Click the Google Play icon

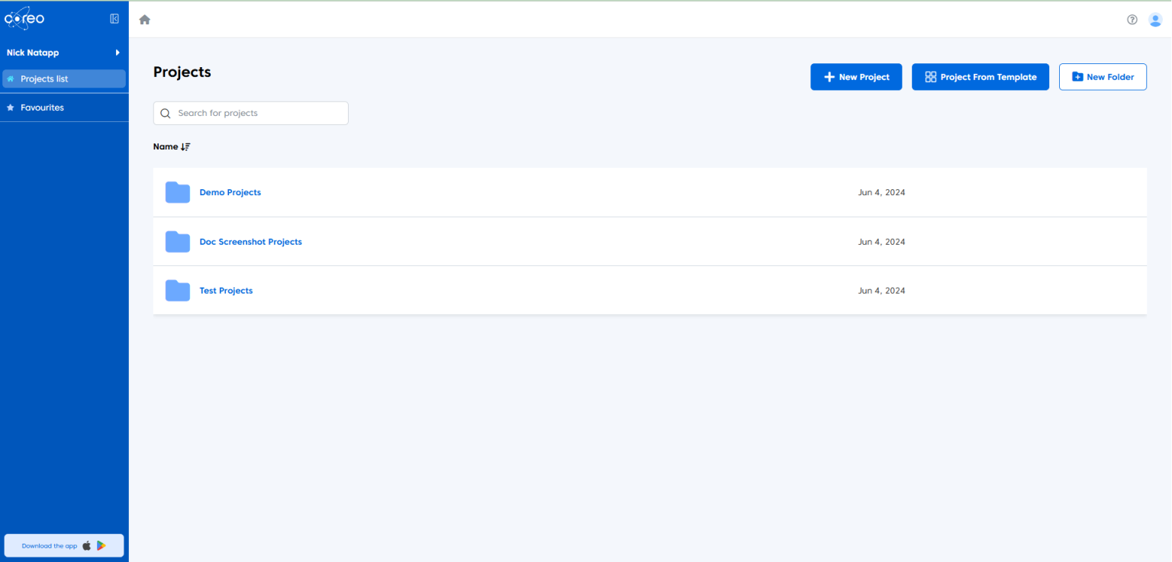point(101,546)
